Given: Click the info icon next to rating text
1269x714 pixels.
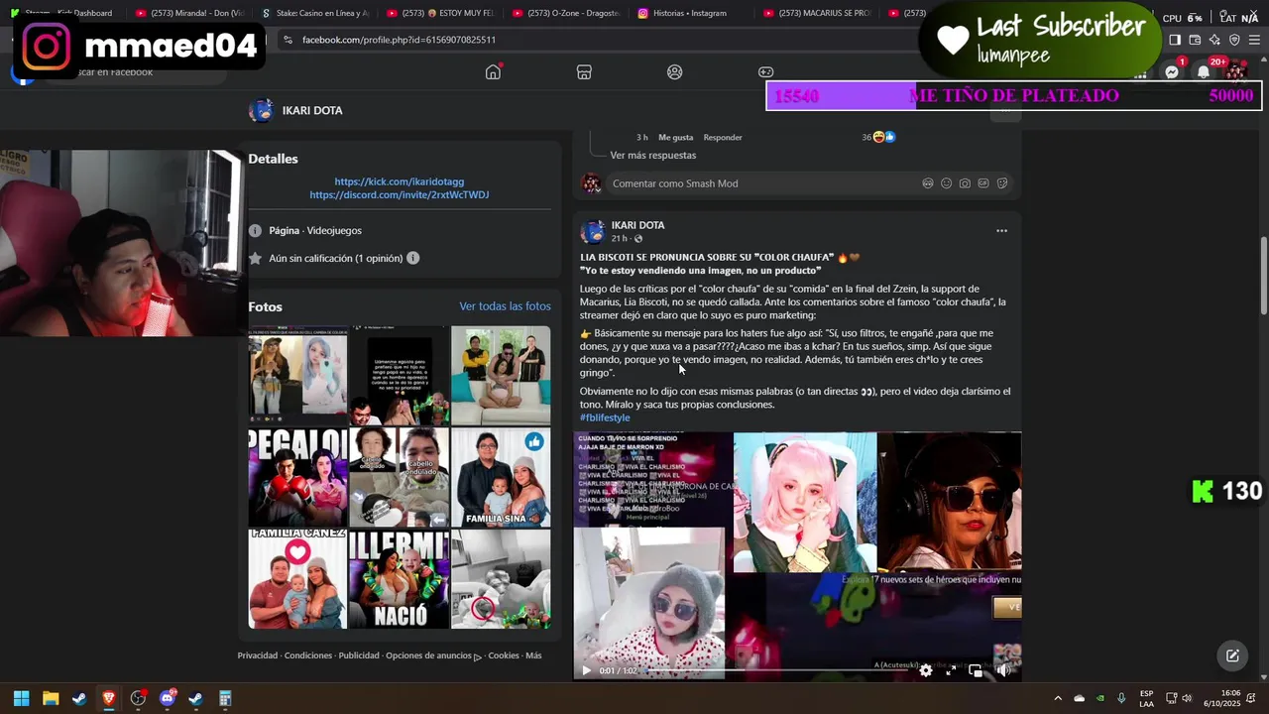Looking at the screenshot, I should pos(412,258).
